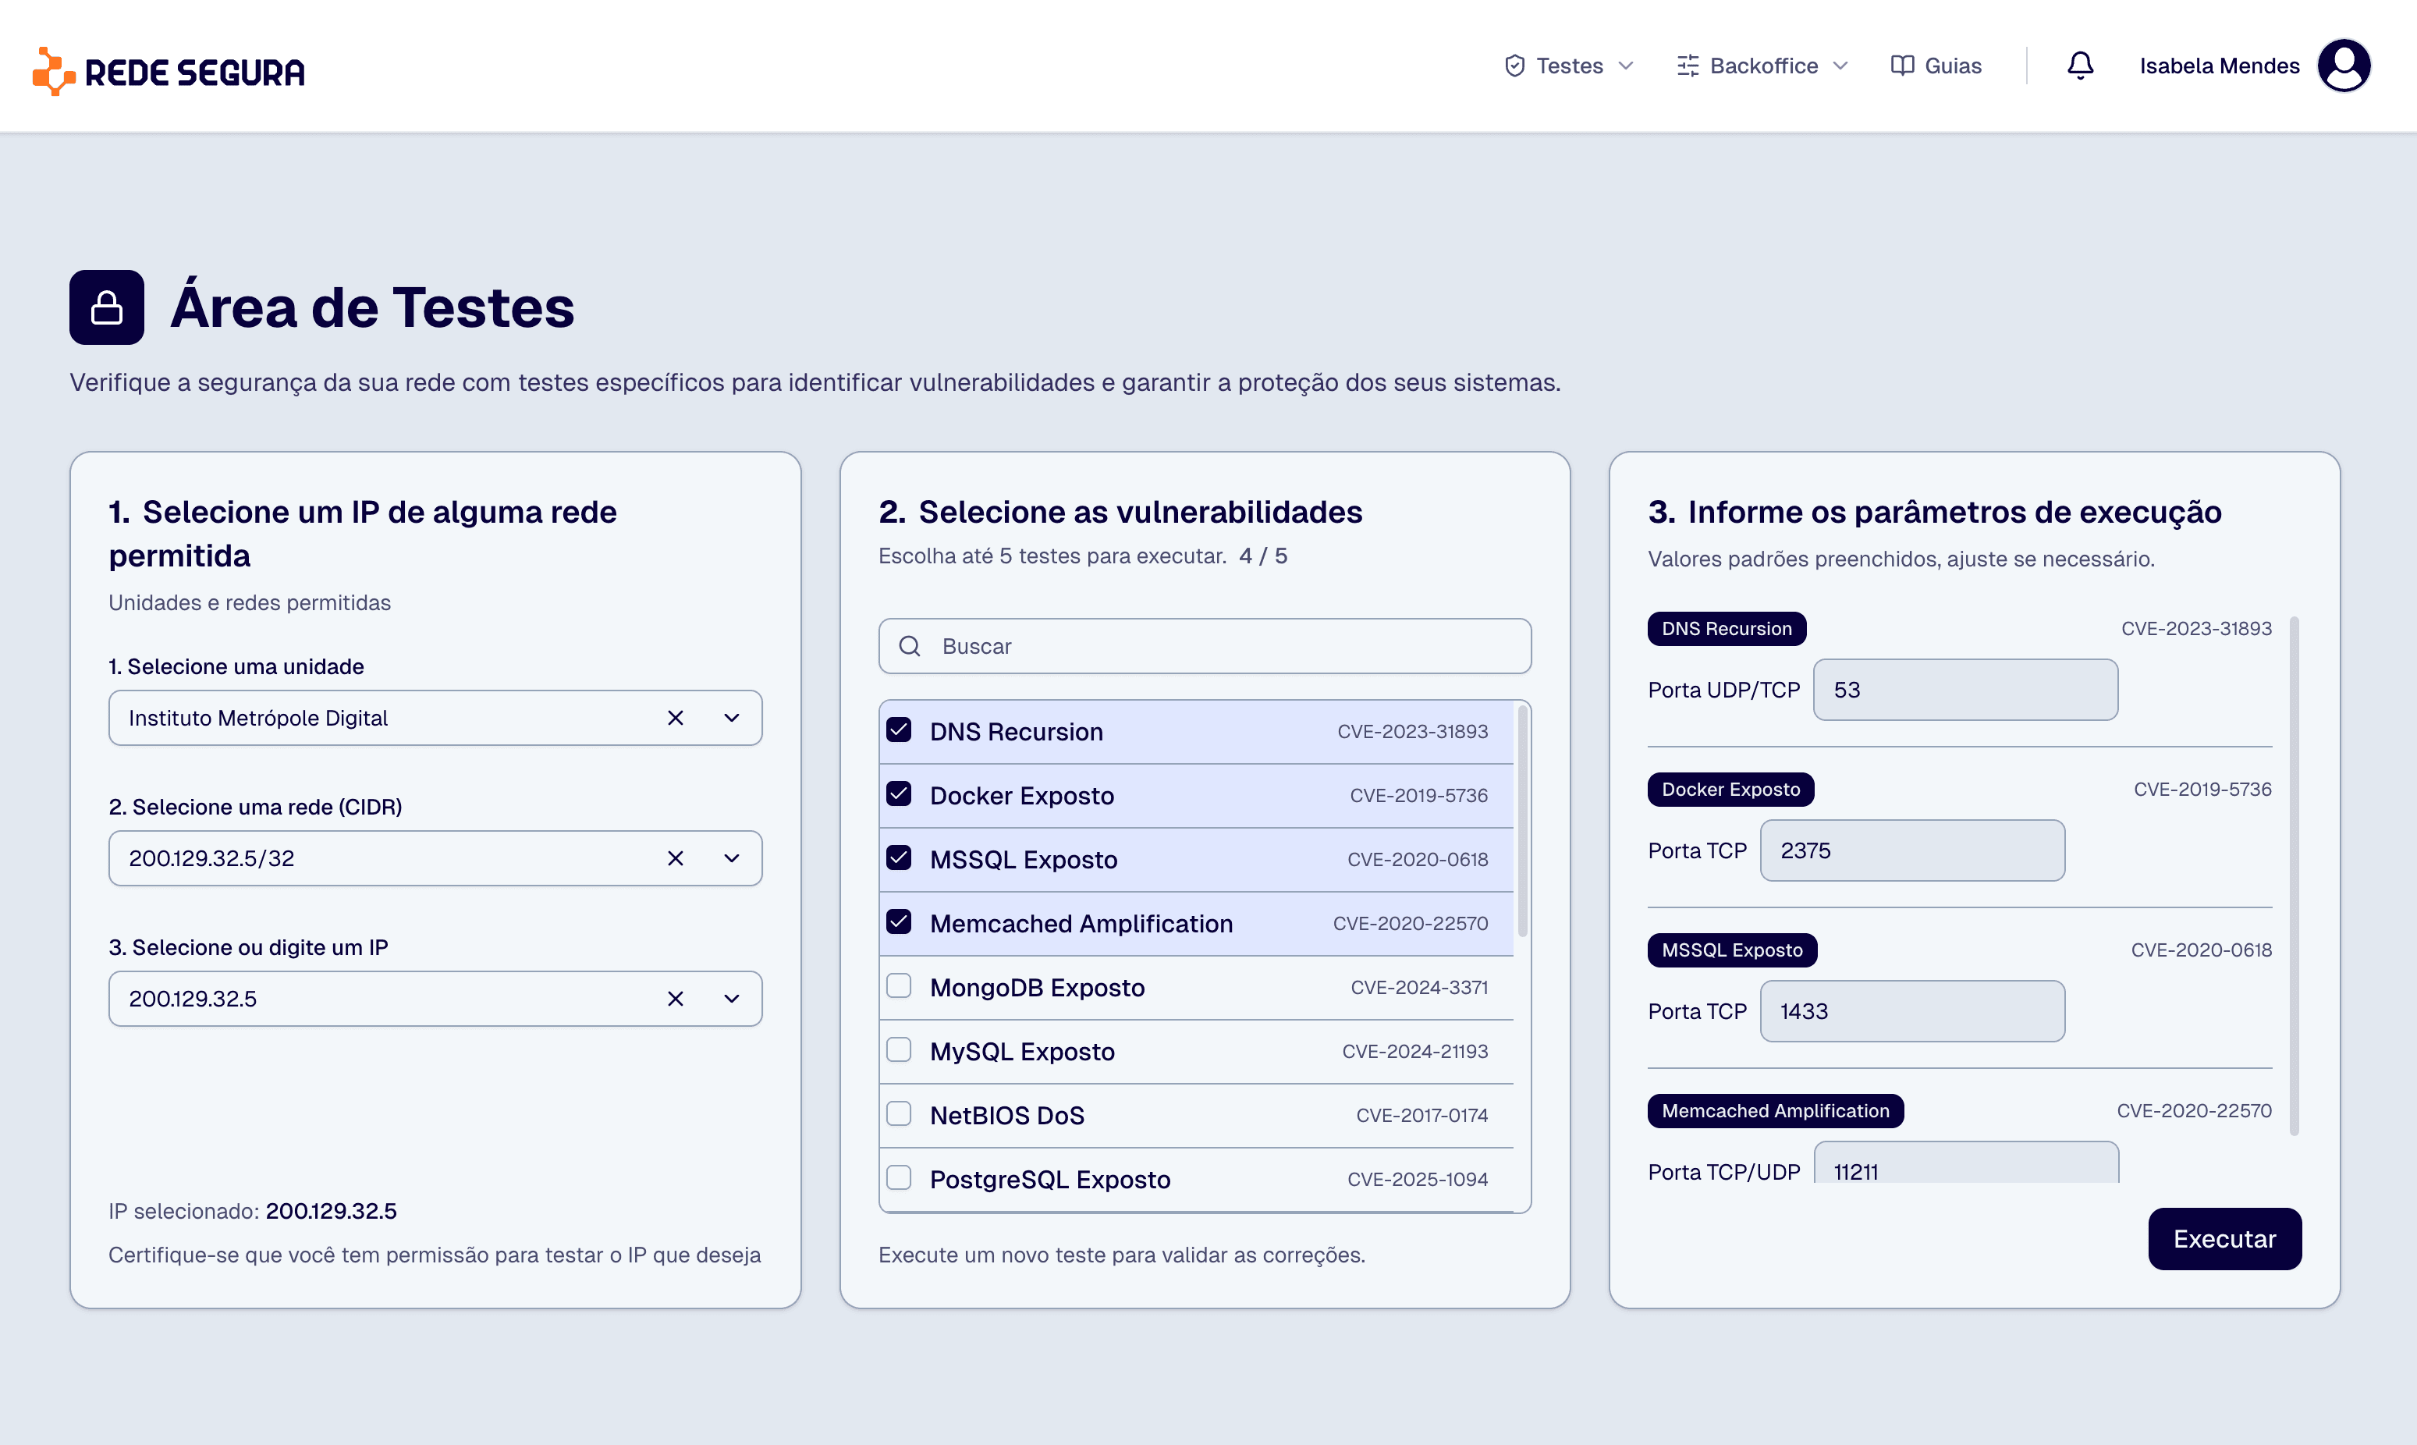Open Isabela Mendes profile avatar
The width and height of the screenshot is (2417, 1445).
2344,66
